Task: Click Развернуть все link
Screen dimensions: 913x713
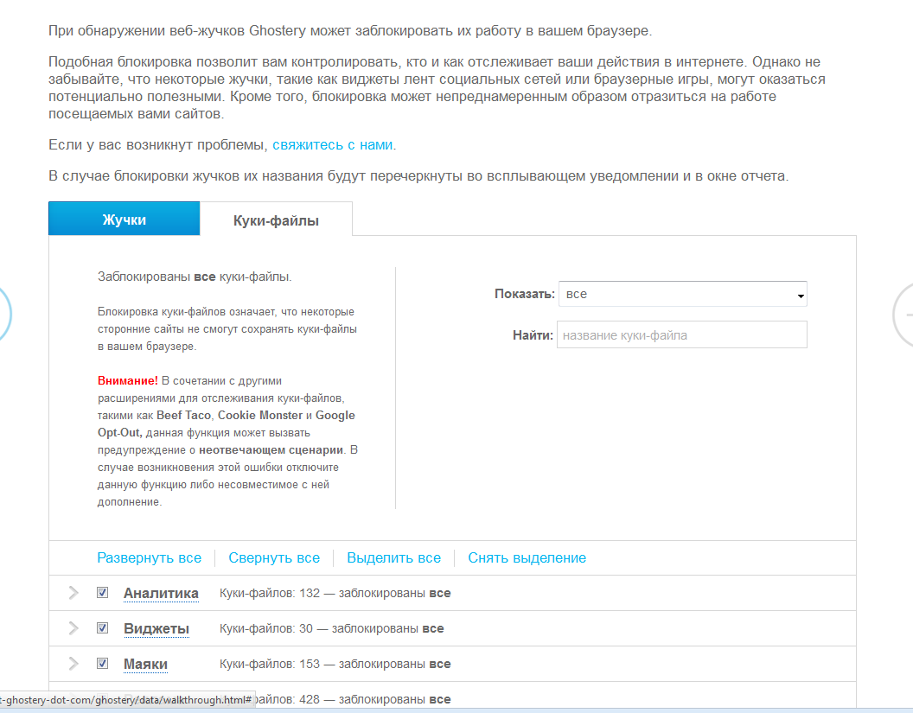Action: (x=149, y=557)
